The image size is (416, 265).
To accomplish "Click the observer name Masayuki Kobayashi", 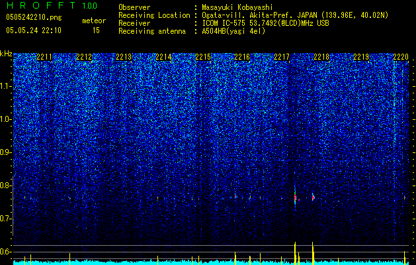I will [x=237, y=7].
